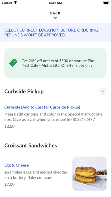The image size is (111, 197).
Task: Tap the green discount tag icon
Action: (13, 63)
